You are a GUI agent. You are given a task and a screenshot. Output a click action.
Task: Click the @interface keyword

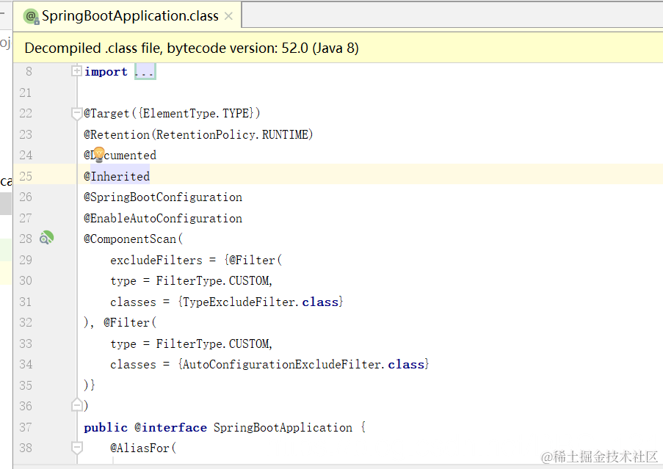click(x=171, y=428)
